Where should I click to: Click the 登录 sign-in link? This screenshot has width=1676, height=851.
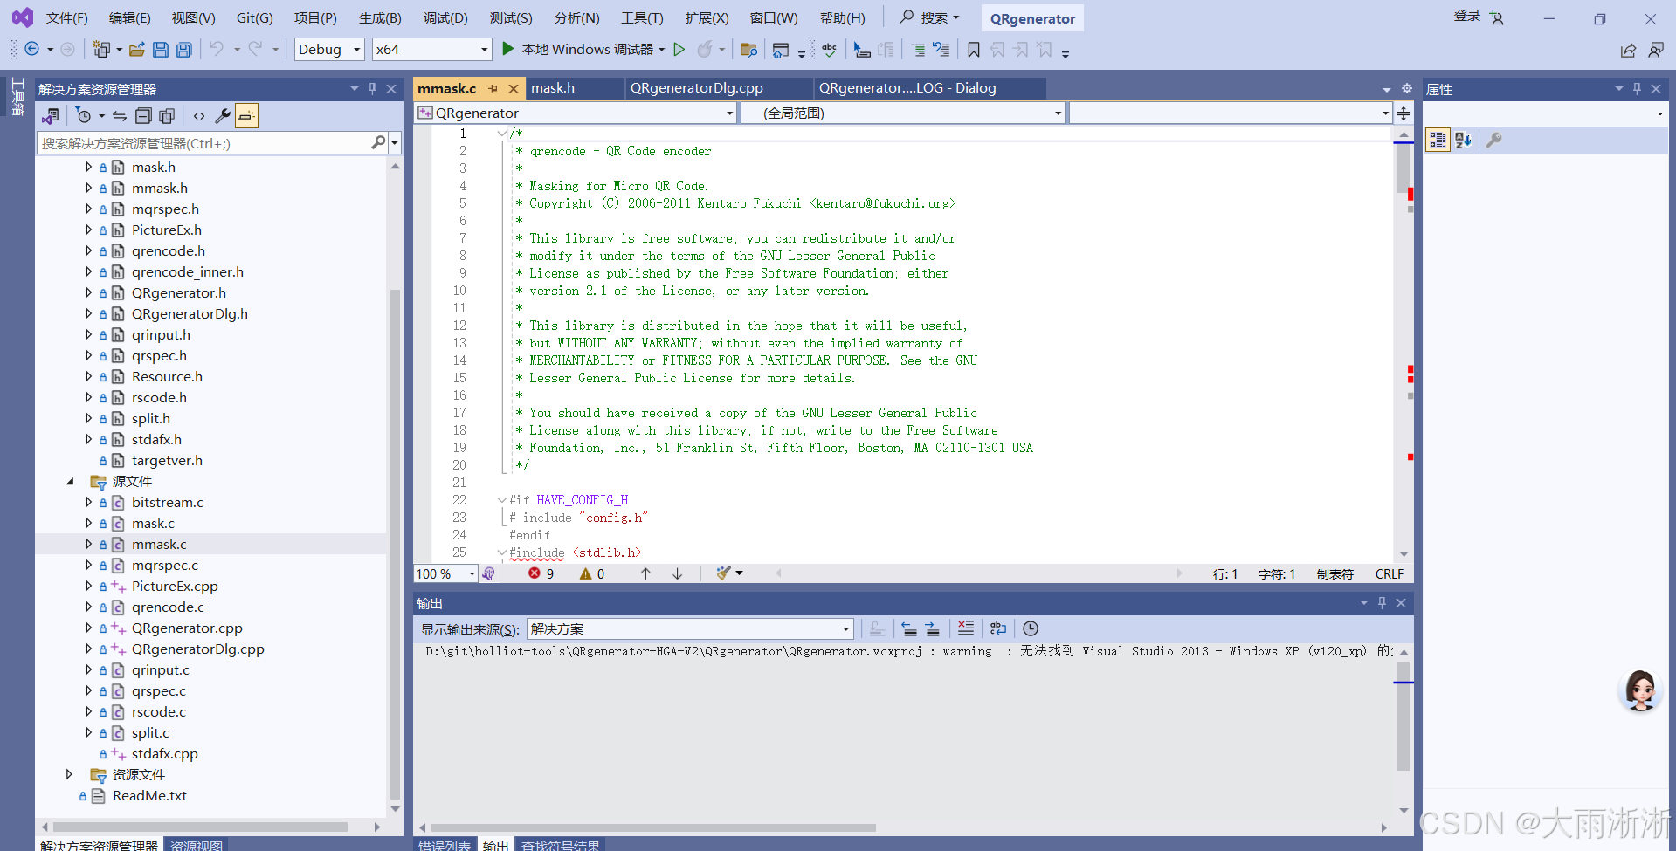[1466, 16]
